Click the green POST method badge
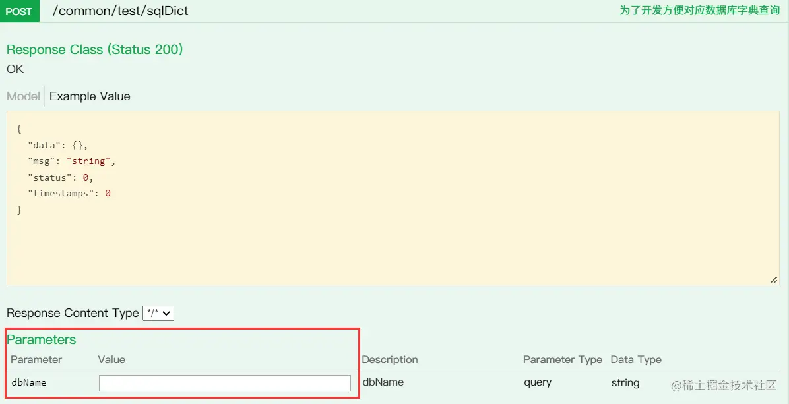This screenshot has height=404, width=789. tap(20, 11)
